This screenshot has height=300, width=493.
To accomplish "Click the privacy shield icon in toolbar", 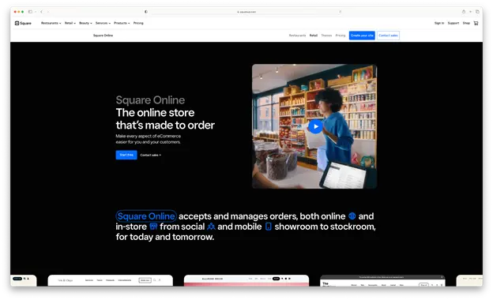I will tap(146, 12).
